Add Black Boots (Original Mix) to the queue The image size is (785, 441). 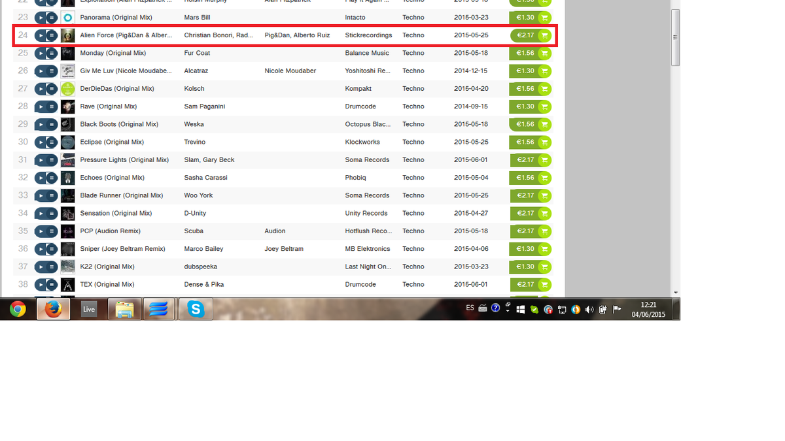pos(52,124)
